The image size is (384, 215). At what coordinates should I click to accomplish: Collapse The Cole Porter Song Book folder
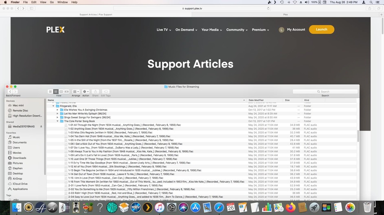coord(57,121)
